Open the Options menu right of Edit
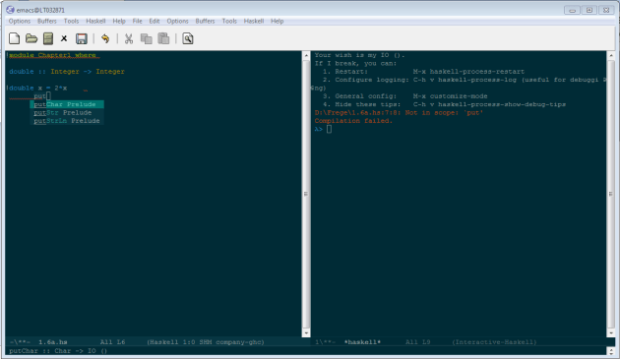 pyautogui.click(x=177, y=21)
